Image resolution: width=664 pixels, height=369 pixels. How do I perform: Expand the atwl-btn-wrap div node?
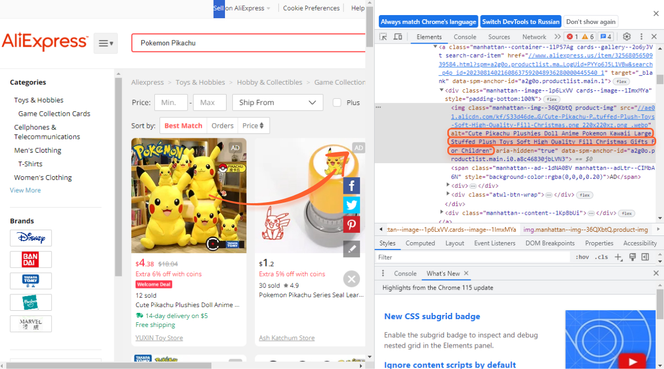(448, 195)
